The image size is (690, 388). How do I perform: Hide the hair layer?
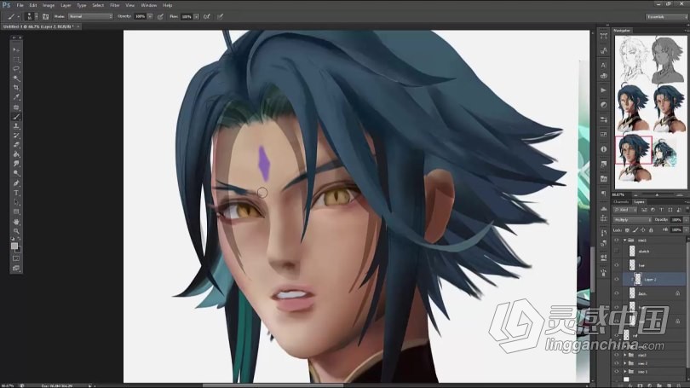[x=617, y=265]
